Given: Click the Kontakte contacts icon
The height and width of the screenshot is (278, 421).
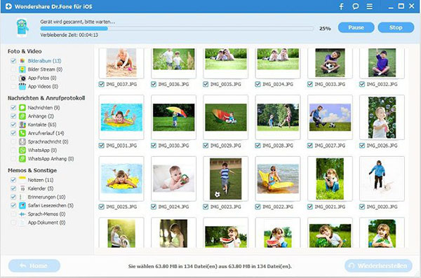Looking at the screenshot, I should tap(22, 125).
